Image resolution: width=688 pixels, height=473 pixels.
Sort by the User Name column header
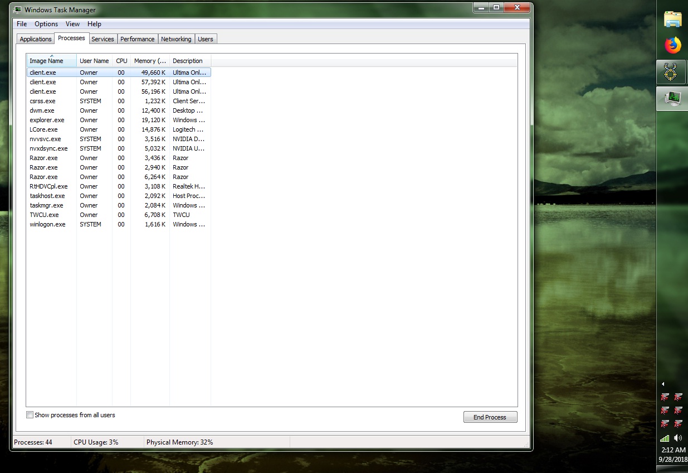point(94,61)
